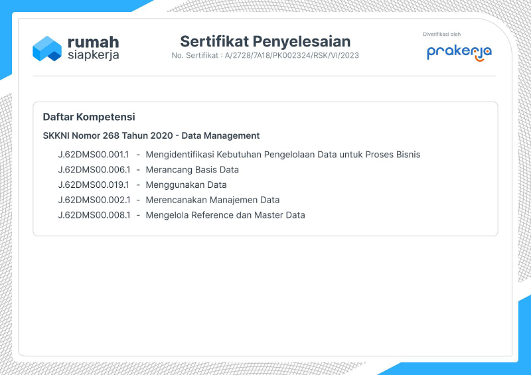This screenshot has width=531, height=375.
Task: Select the 'Menggunakan Data' entry
Action: (186, 185)
